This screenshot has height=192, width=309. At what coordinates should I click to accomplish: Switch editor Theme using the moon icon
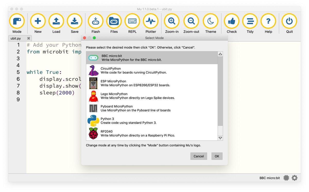coord(211,21)
